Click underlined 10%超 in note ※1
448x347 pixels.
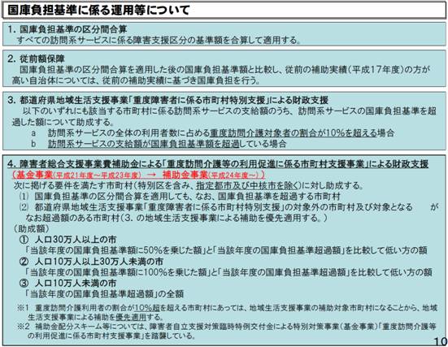pos(147,308)
